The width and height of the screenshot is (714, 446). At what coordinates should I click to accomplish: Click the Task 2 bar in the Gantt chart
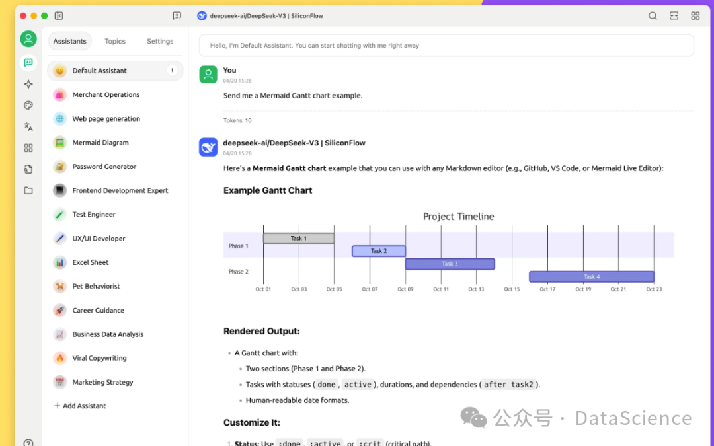378,251
